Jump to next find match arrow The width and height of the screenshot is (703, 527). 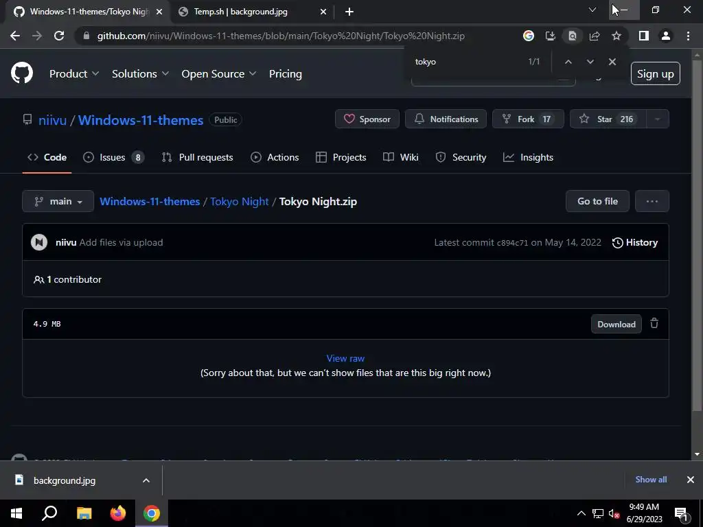pos(590,62)
